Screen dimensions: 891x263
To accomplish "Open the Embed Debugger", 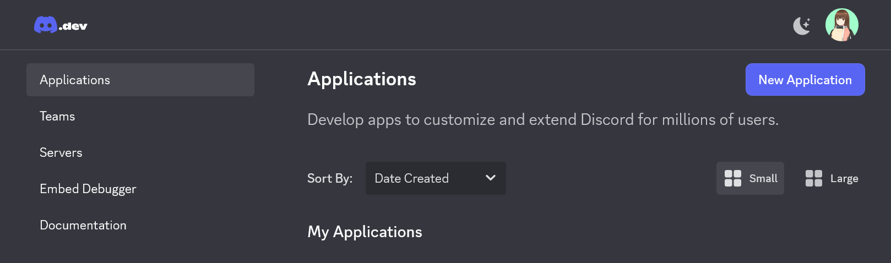I will coord(88,189).
